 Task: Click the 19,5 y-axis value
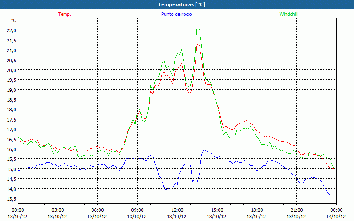click(x=12, y=80)
